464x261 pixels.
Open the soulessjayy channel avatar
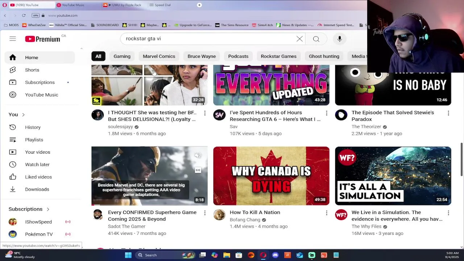click(98, 115)
